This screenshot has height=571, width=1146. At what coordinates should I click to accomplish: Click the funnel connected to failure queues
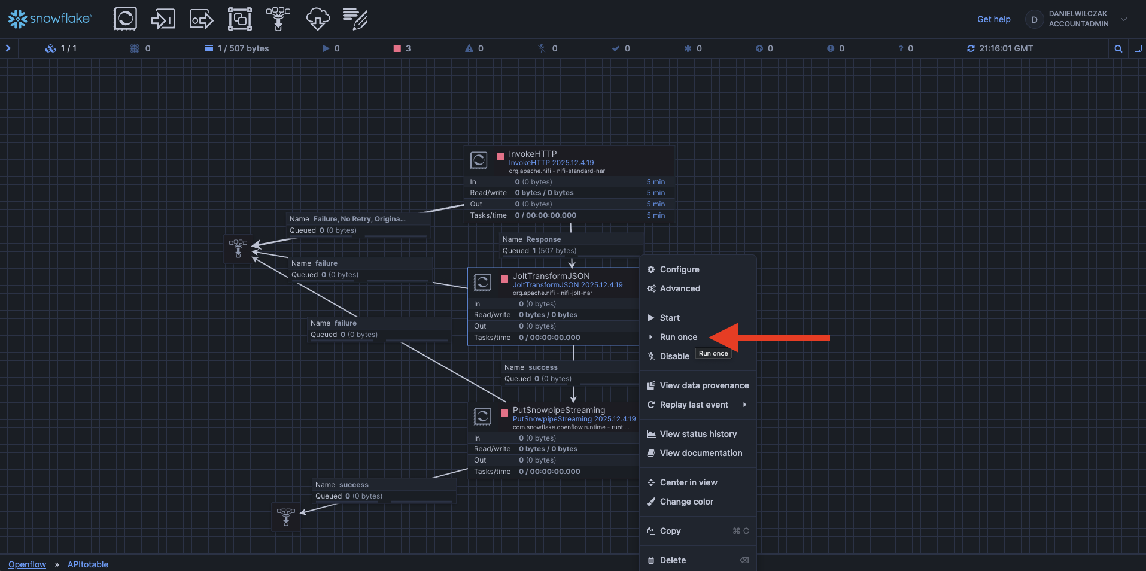(x=238, y=248)
